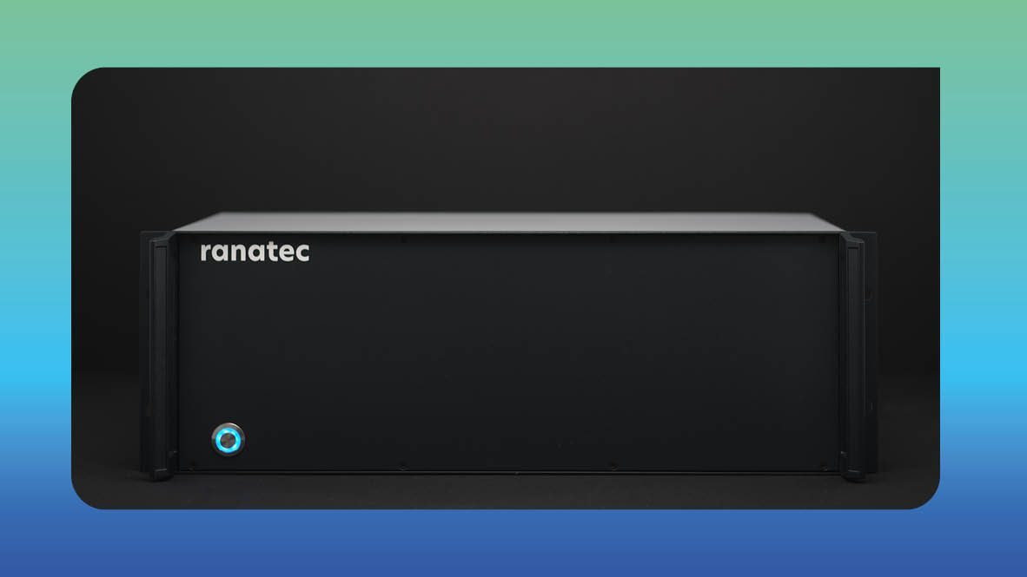Click the letter 'r' starting ranatec
1027x577 pixels.
click(x=206, y=253)
